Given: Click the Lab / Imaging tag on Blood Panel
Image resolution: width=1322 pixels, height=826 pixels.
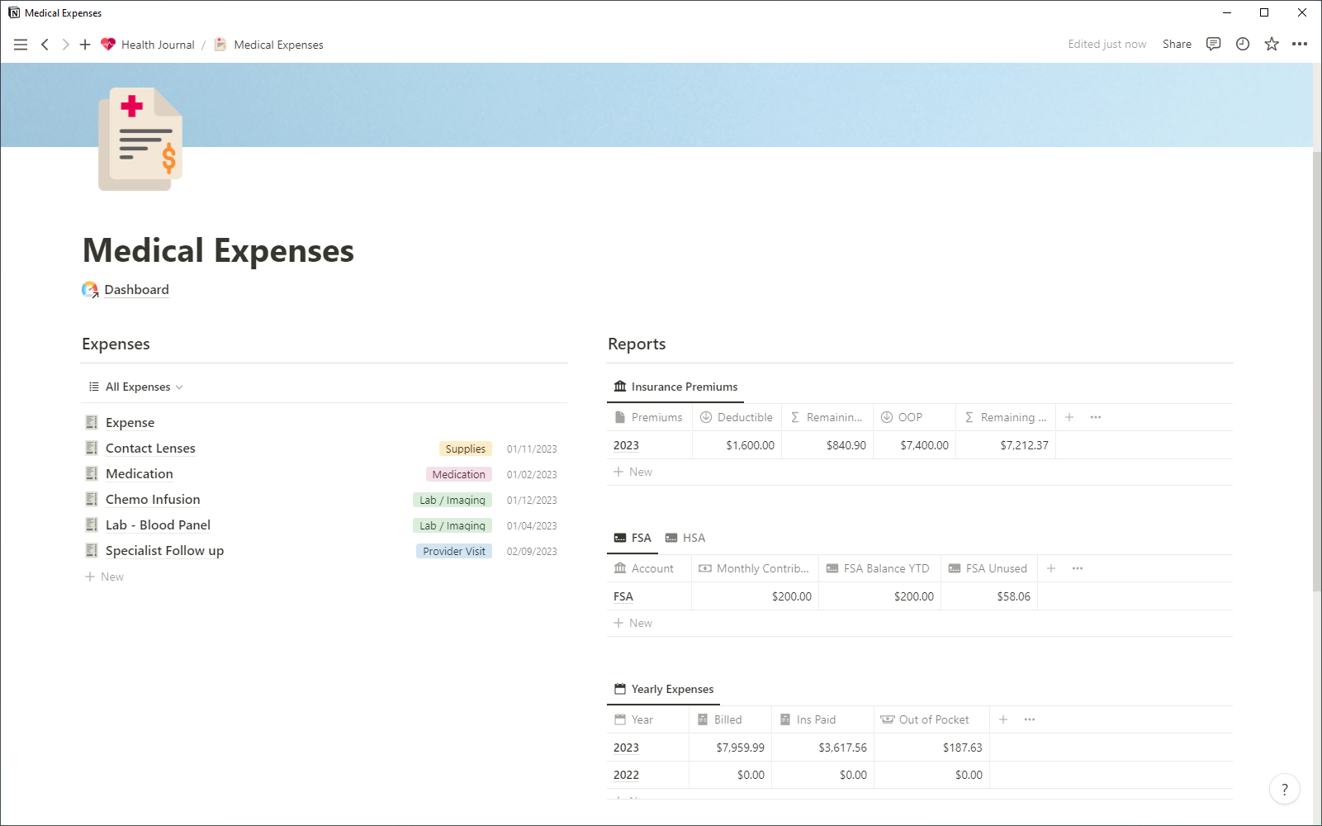Looking at the screenshot, I should [x=452, y=525].
